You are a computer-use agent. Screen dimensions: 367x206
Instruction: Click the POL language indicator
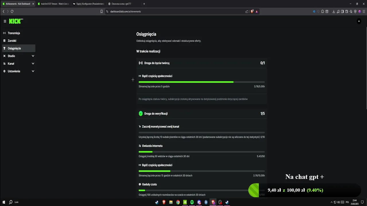[x=347, y=202]
